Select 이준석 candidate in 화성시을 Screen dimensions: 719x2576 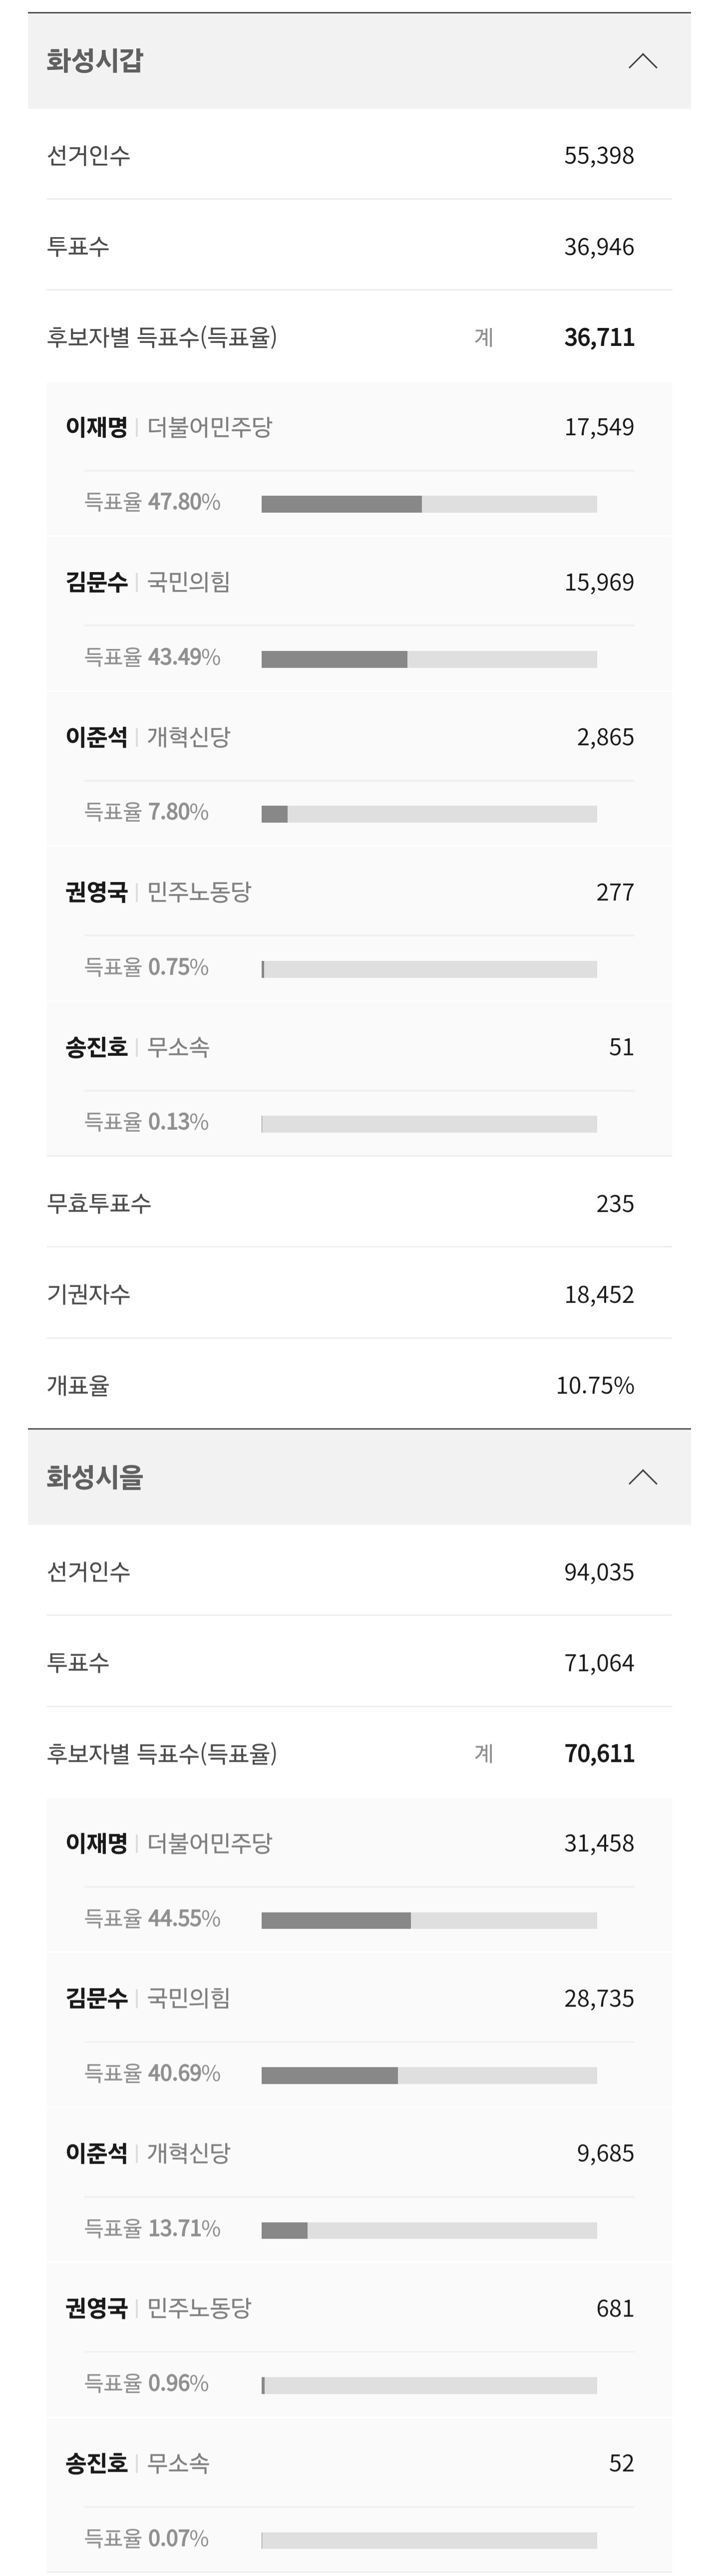click(97, 2153)
